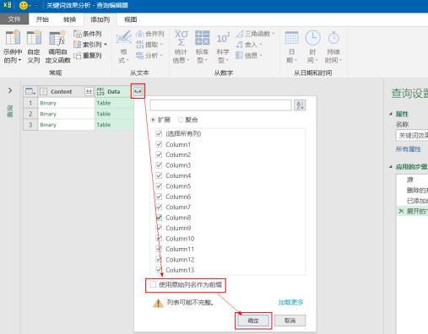The height and width of the screenshot is (334, 428).
Task: Expand the collapsed queries pane chevron
Action: (10, 90)
